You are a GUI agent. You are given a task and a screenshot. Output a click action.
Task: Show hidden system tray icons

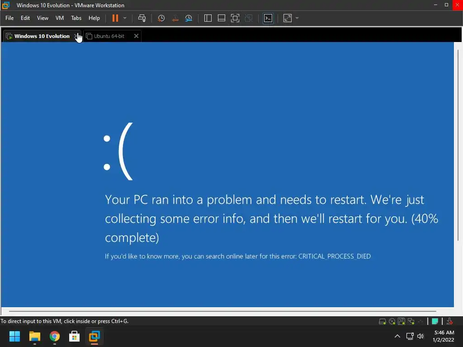(x=397, y=336)
